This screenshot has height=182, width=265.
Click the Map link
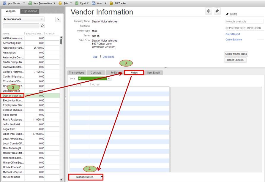95,57
